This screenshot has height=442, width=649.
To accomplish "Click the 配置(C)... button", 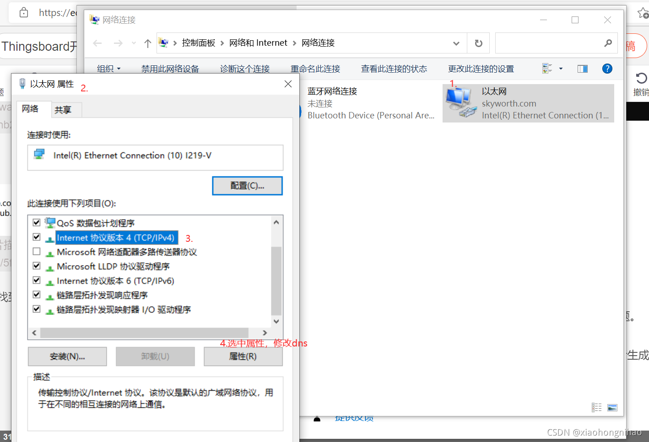I will tap(247, 186).
